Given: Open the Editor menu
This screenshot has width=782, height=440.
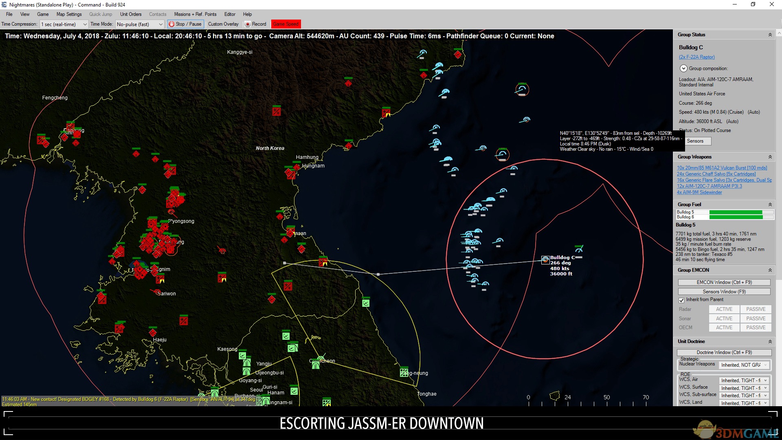Looking at the screenshot, I should 230,14.
